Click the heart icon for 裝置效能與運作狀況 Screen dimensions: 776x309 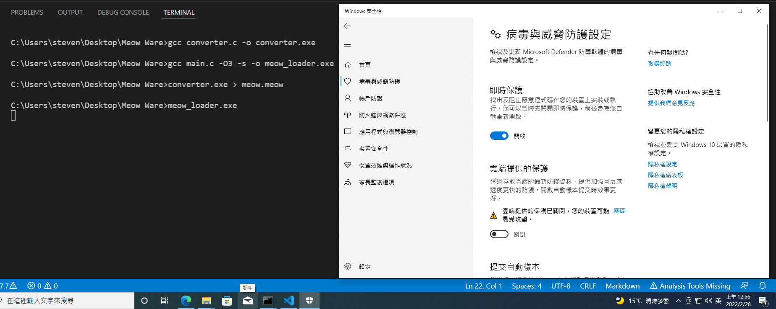point(348,165)
